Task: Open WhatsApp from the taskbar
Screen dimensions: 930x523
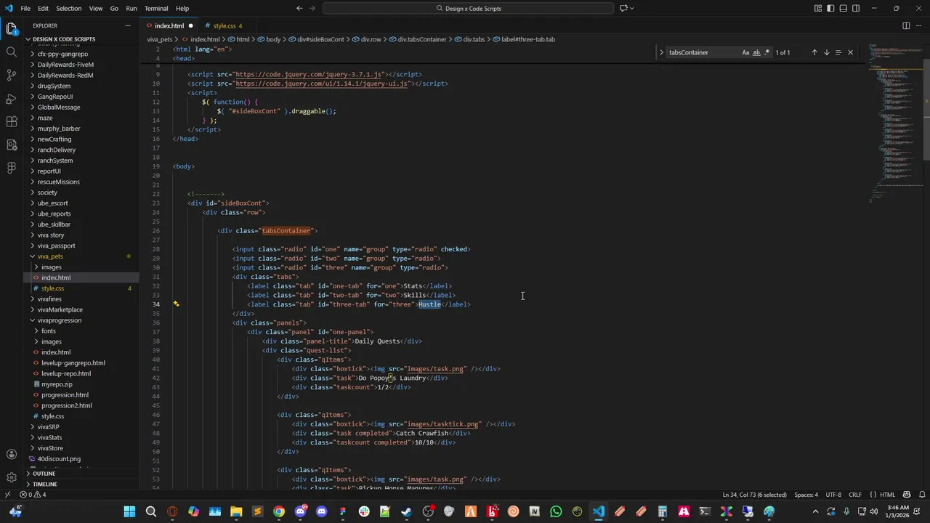Action: click(x=556, y=511)
